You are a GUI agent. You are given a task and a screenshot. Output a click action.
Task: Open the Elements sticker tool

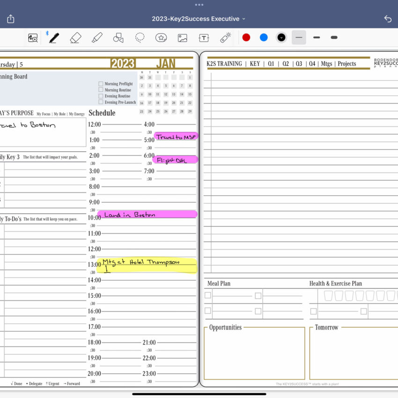[161, 38]
